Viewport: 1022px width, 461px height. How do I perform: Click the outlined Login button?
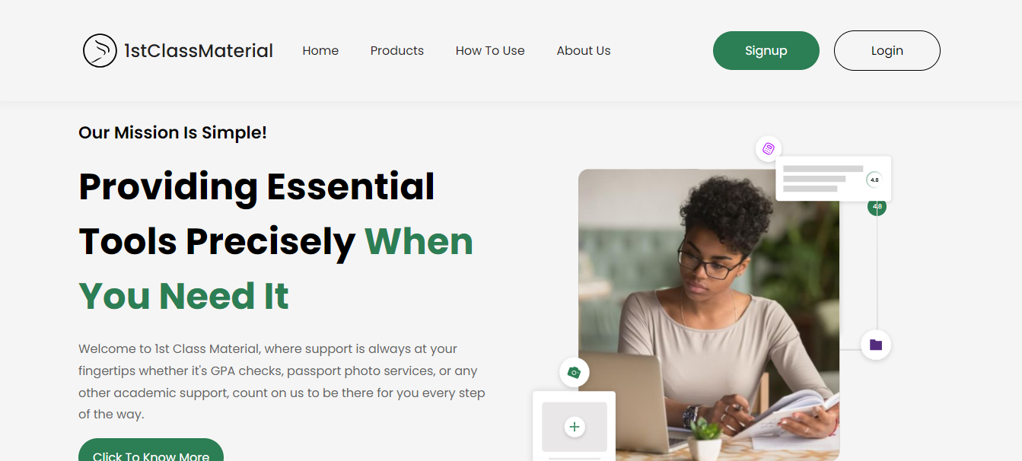point(887,51)
